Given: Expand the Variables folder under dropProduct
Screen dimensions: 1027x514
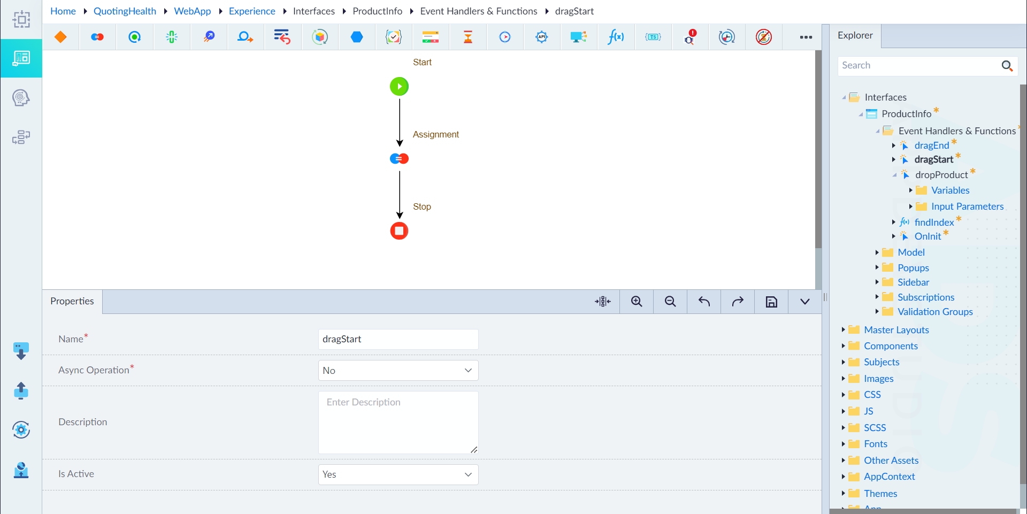Looking at the screenshot, I should 911,190.
